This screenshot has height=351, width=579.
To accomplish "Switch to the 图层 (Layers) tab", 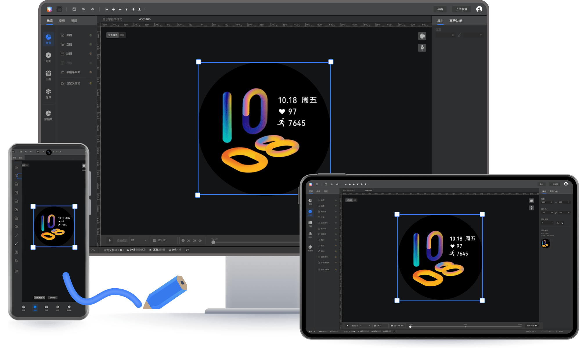I will pos(74,21).
